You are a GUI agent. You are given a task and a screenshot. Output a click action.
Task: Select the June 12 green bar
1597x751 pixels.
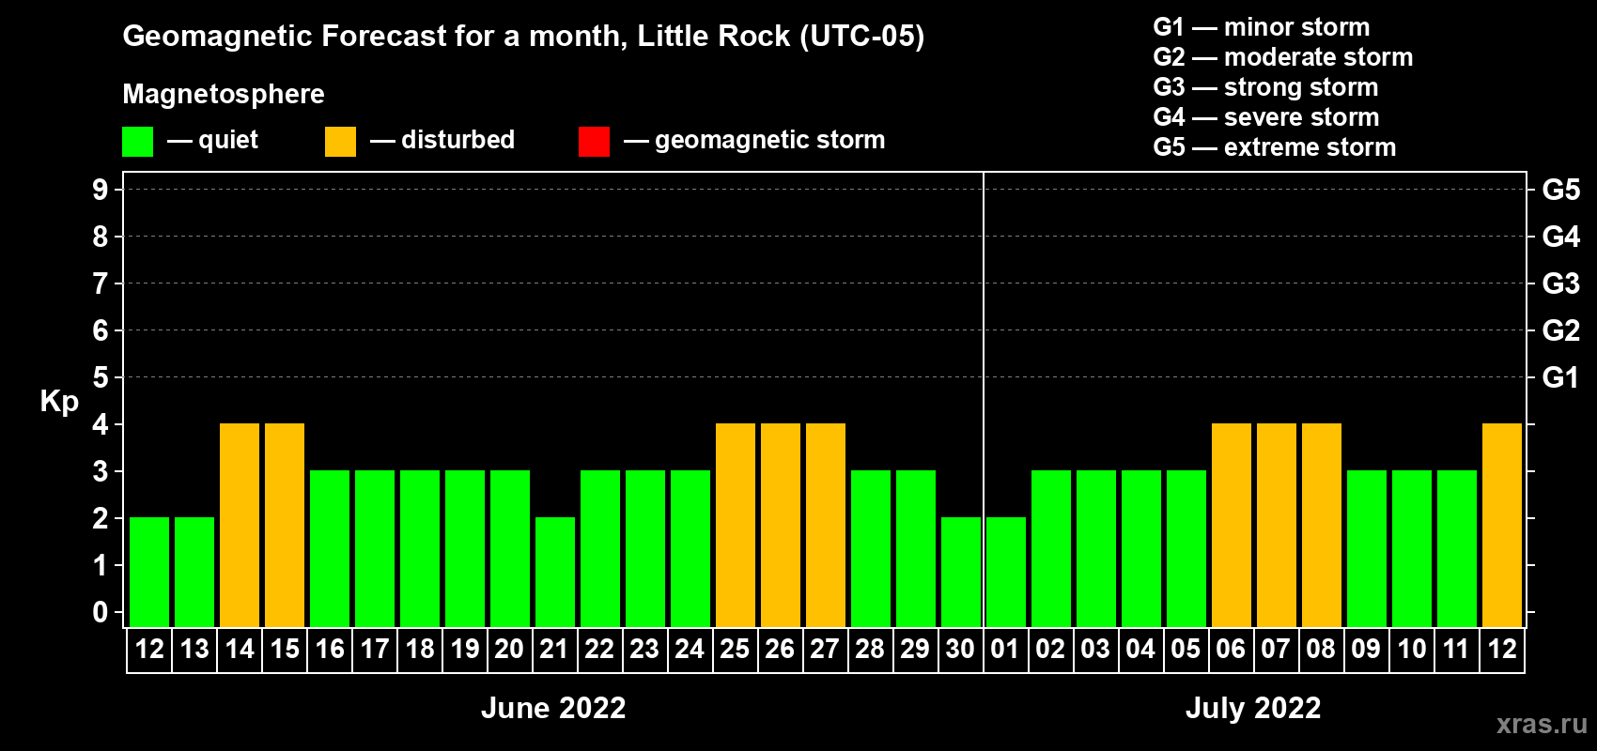click(x=149, y=572)
